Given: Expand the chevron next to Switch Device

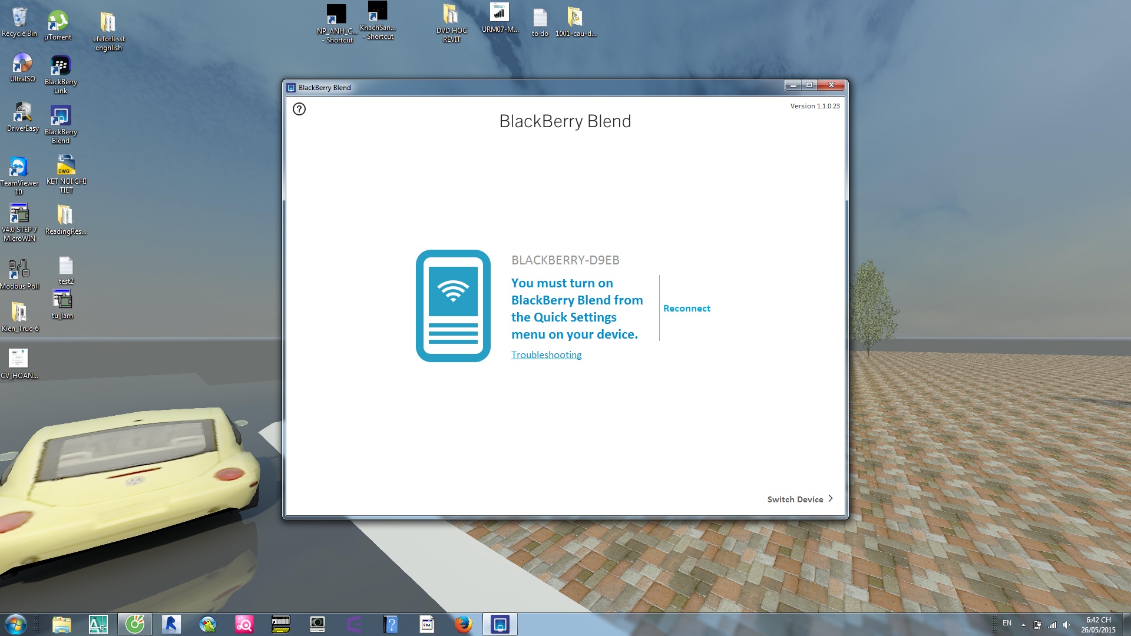Looking at the screenshot, I should 831,498.
